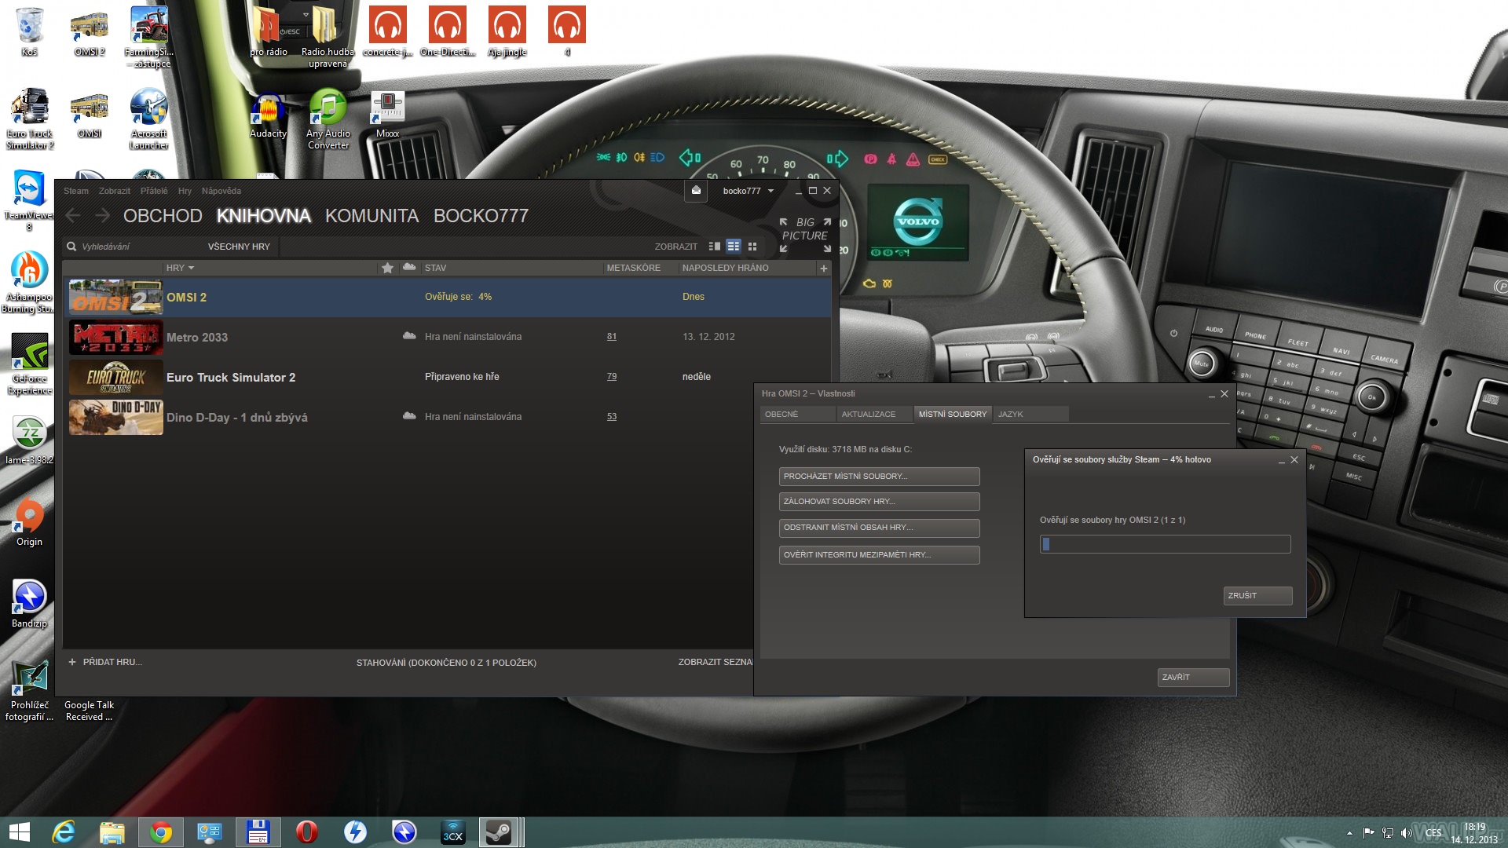Click the ZRUŠIT button
Screen dimensions: 1508x848
tap(1257, 595)
